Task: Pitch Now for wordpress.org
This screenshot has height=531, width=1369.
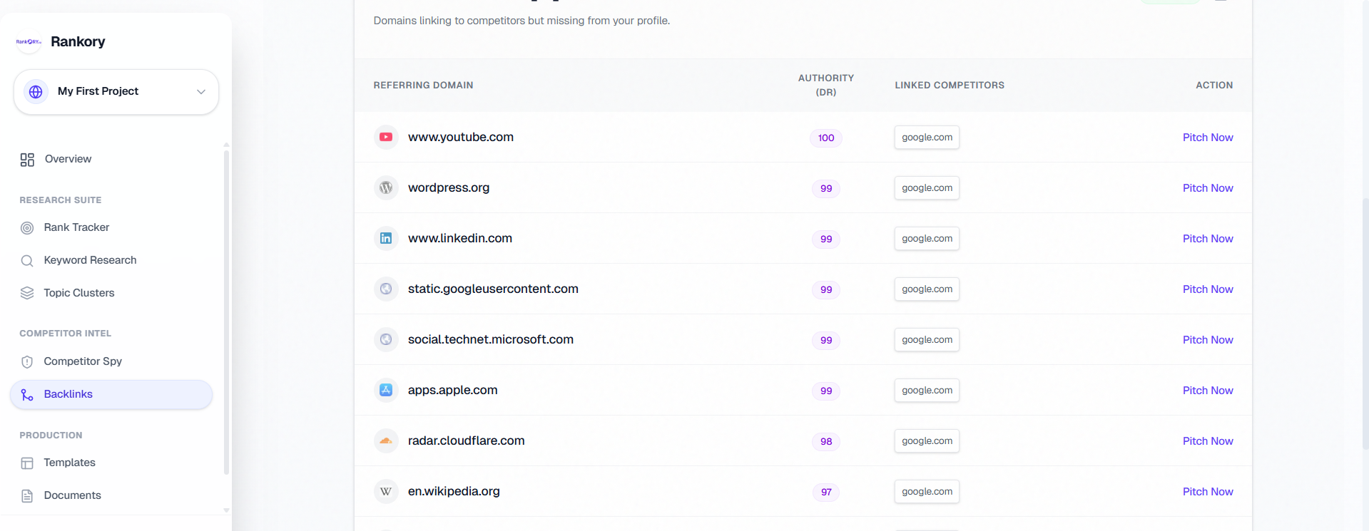Action: (x=1208, y=188)
